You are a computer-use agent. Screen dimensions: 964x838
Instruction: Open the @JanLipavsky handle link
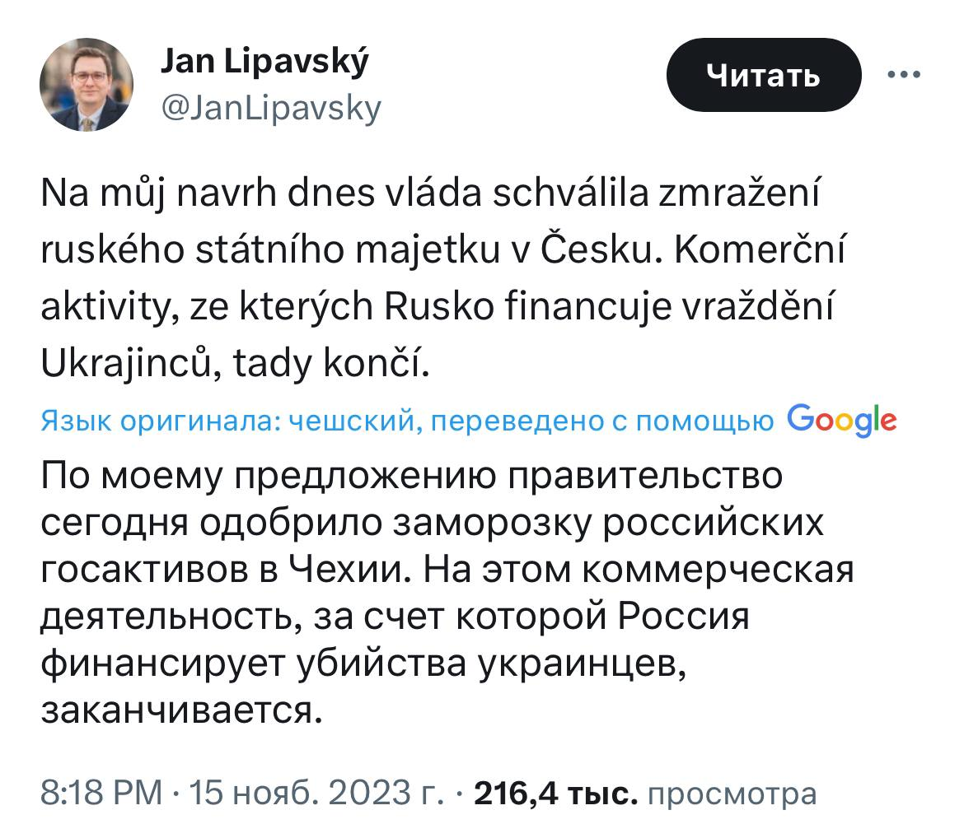click(271, 109)
